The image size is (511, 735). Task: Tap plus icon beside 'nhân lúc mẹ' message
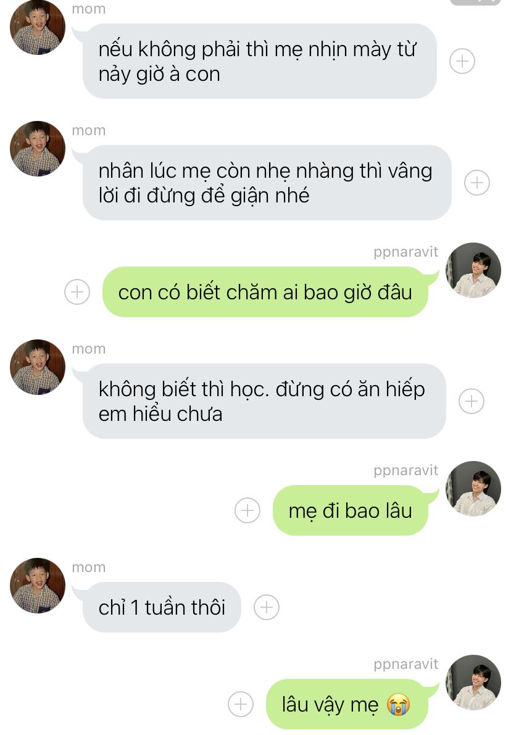(x=477, y=183)
